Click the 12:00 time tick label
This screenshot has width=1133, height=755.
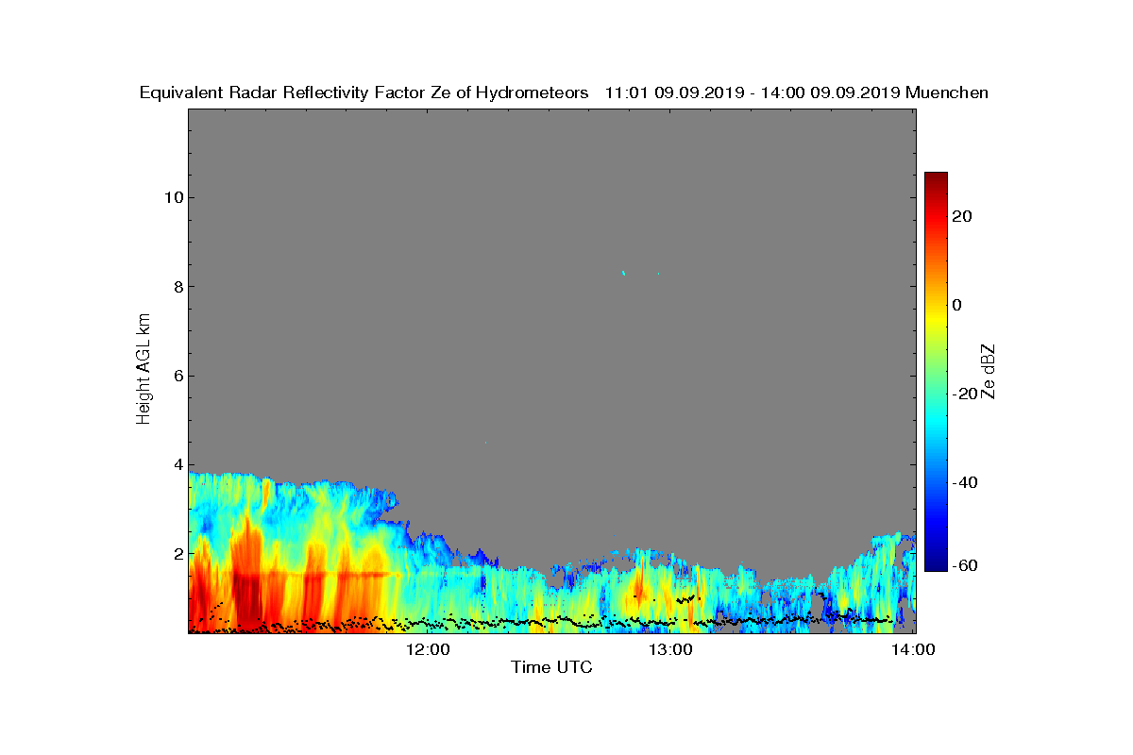coord(430,649)
